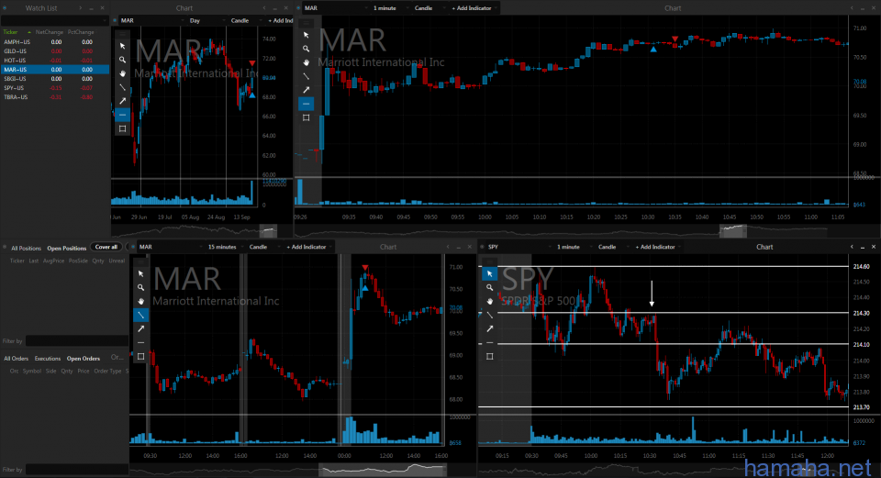
Task: Select pan hand tool in MAR Day chart
Action: tap(122, 73)
